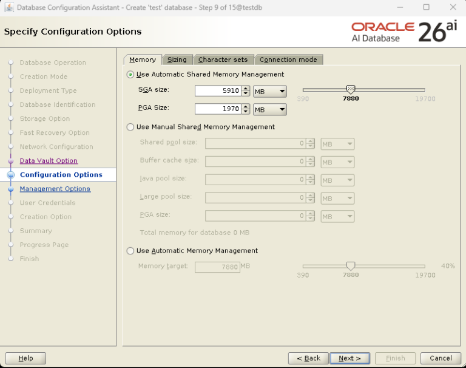Proceed with the Next button
This screenshot has height=368, width=466.
pos(349,358)
